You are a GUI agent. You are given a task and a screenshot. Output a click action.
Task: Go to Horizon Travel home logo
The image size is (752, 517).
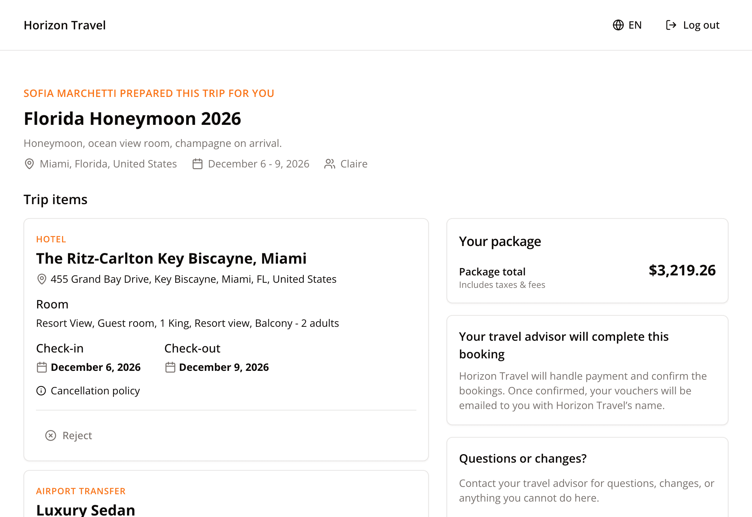click(x=65, y=25)
